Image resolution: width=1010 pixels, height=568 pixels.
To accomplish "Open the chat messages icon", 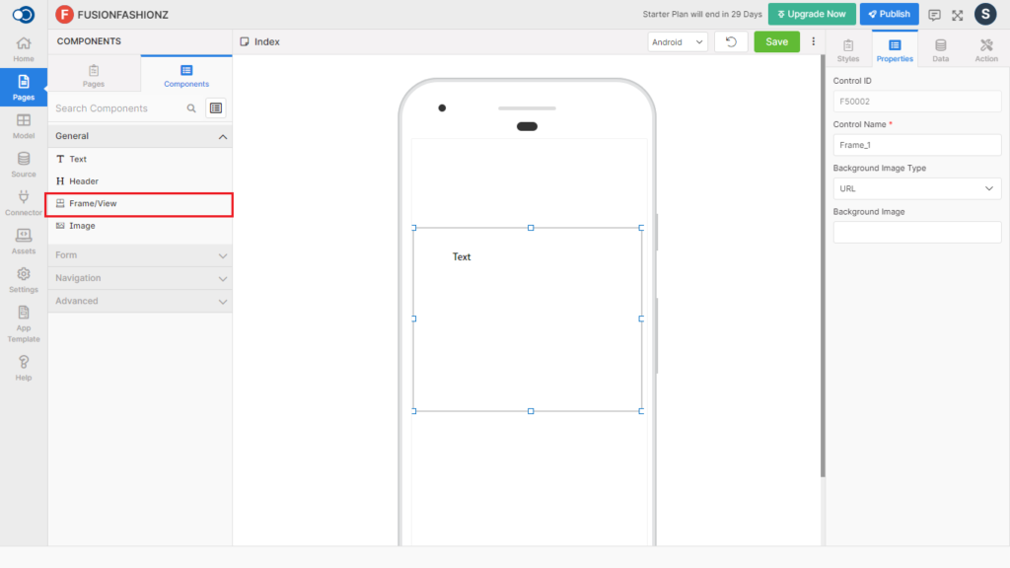I will click(x=934, y=15).
